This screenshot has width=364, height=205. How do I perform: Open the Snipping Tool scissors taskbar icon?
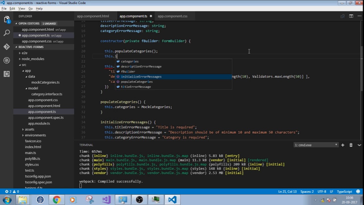tap(90, 200)
